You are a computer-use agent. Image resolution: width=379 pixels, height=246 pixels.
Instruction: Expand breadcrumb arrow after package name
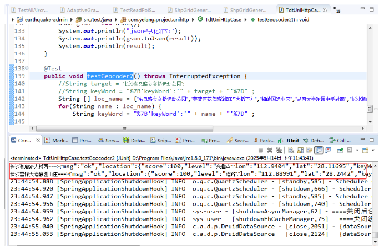click(x=193, y=20)
